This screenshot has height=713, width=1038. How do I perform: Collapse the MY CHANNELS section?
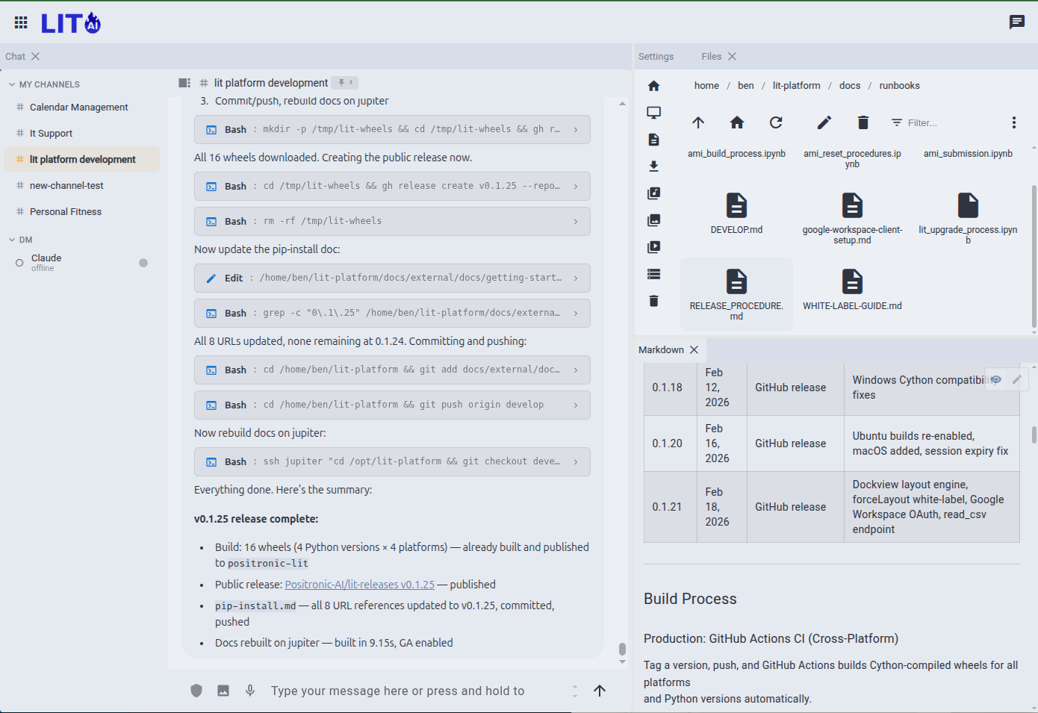[x=12, y=84]
